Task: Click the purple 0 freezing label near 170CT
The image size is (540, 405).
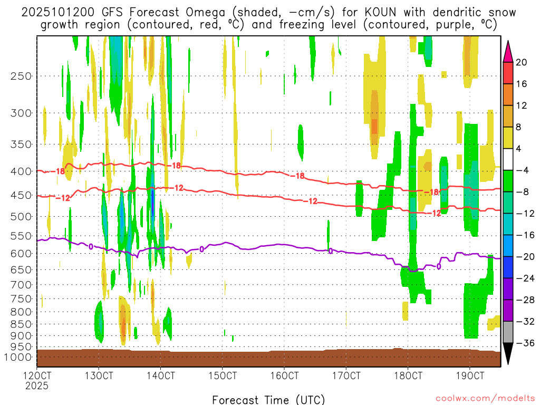Action: click(x=331, y=251)
